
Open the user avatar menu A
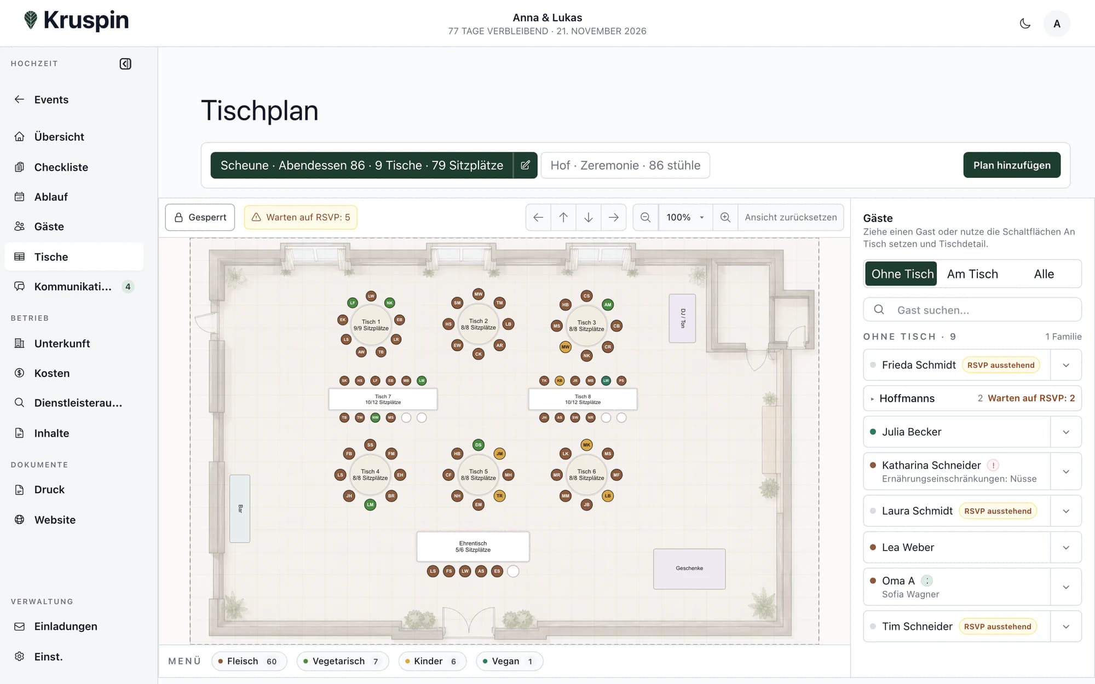[x=1057, y=24]
